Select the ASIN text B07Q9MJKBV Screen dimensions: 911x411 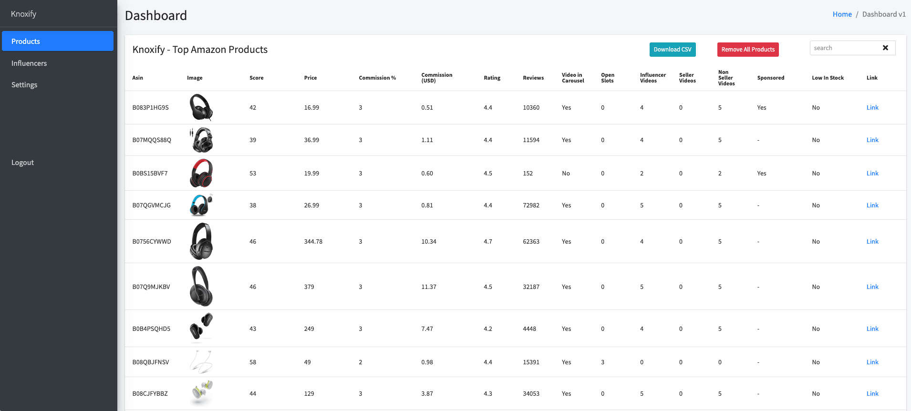pyautogui.click(x=151, y=287)
